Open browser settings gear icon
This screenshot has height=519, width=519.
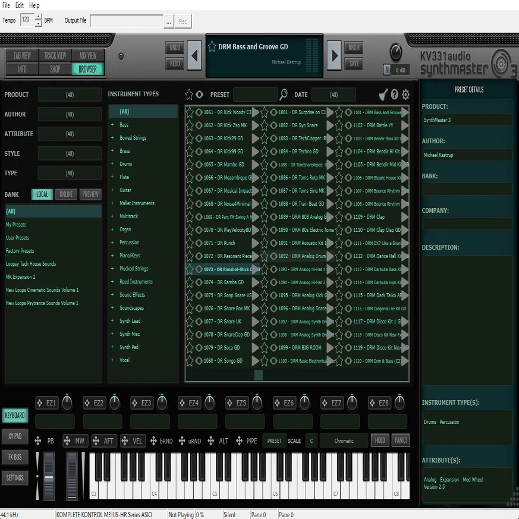click(405, 95)
